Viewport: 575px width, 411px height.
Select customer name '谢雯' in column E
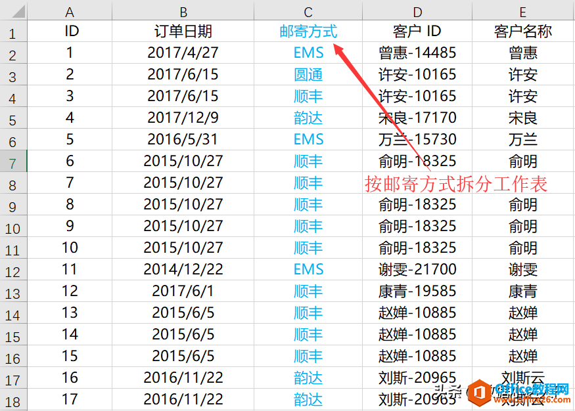pyautogui.click(x=523, y=269)
